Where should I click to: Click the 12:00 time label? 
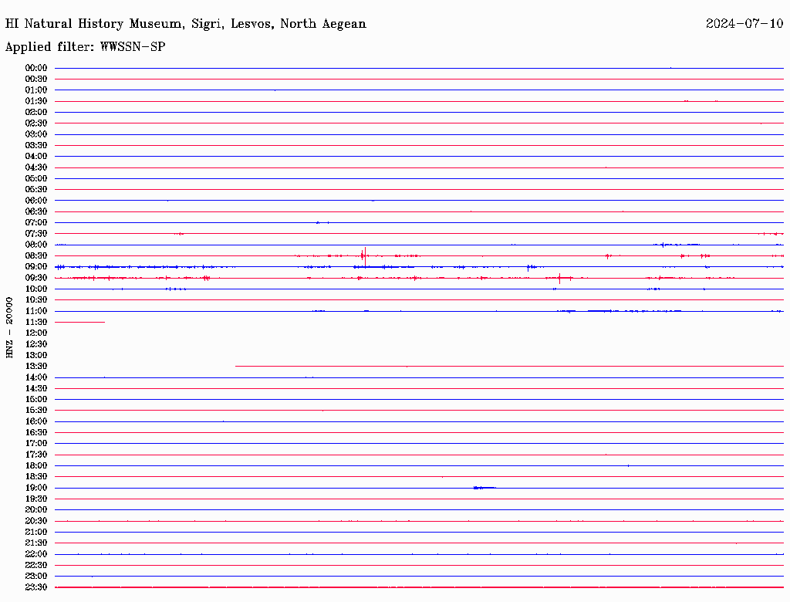(x=36, y=333)
